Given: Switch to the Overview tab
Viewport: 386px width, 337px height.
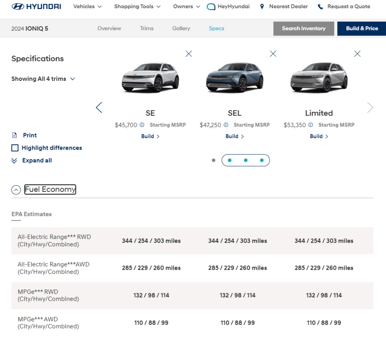Looking at the screenshot, I should point(109,28).
